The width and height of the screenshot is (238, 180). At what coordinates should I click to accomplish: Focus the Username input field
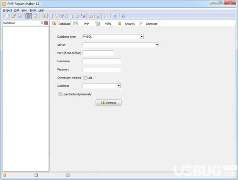point(102,61)
